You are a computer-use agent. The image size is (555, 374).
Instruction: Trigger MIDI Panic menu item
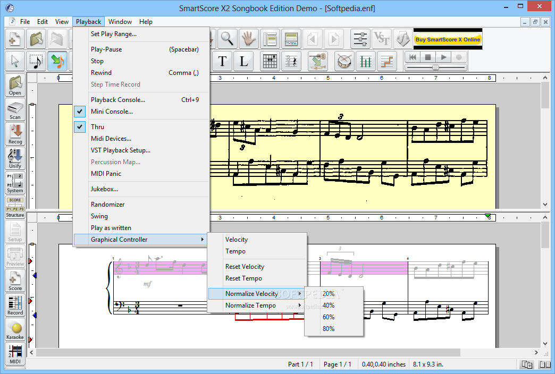click(x=141, y=173)
